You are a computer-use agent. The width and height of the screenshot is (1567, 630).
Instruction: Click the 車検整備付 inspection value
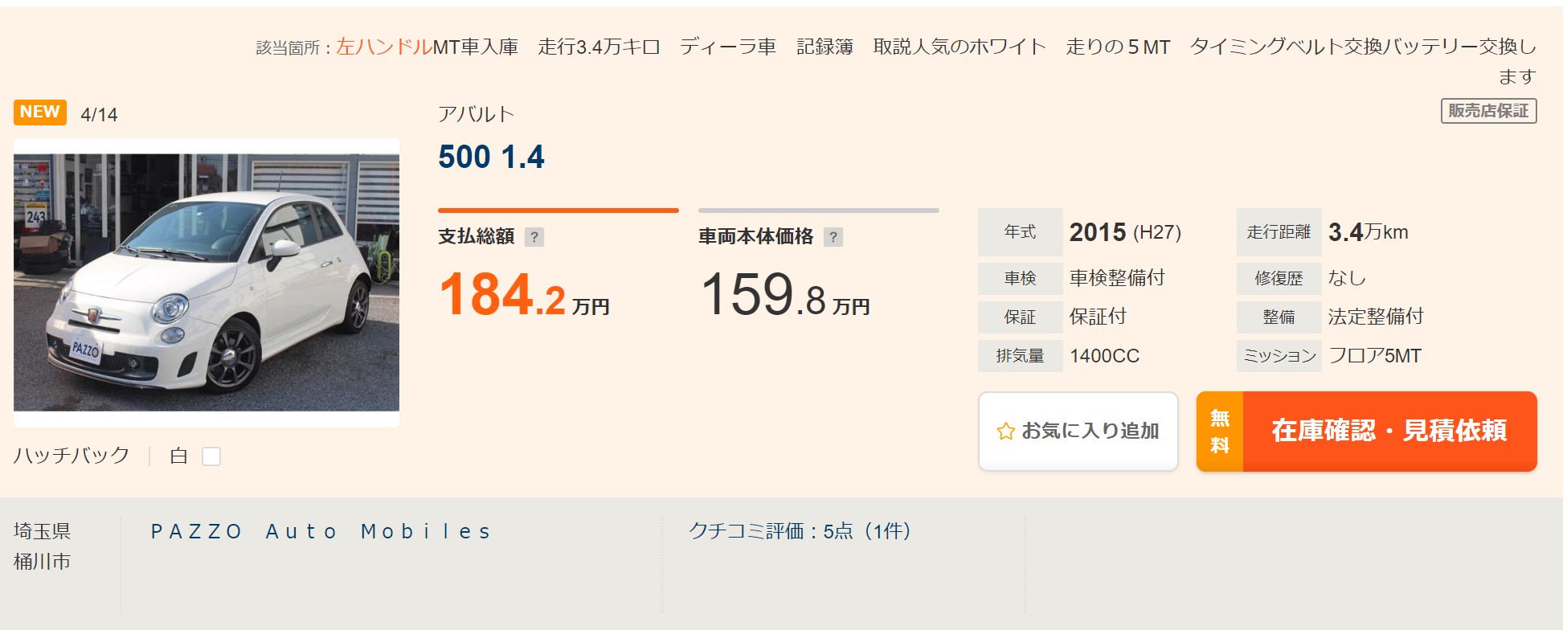pyautogui.click(x=1117, y=278)
